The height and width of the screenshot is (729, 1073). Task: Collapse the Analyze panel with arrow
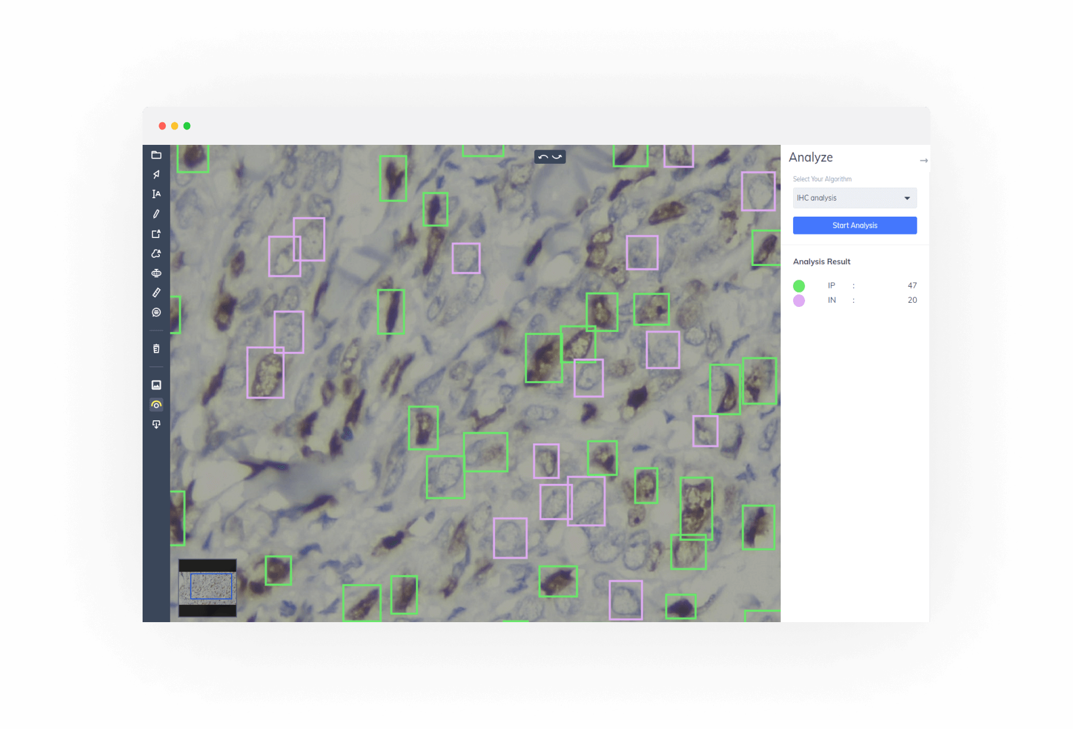924,160
